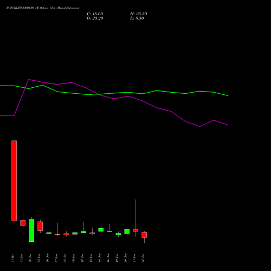
Task: Click the green 20 Jan candlestick body
Action: pos(127,231)
